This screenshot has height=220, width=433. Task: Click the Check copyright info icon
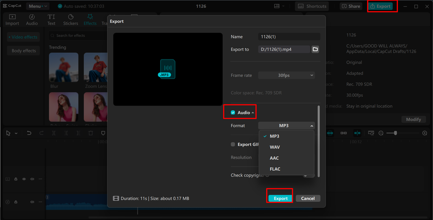click(267, 175)
